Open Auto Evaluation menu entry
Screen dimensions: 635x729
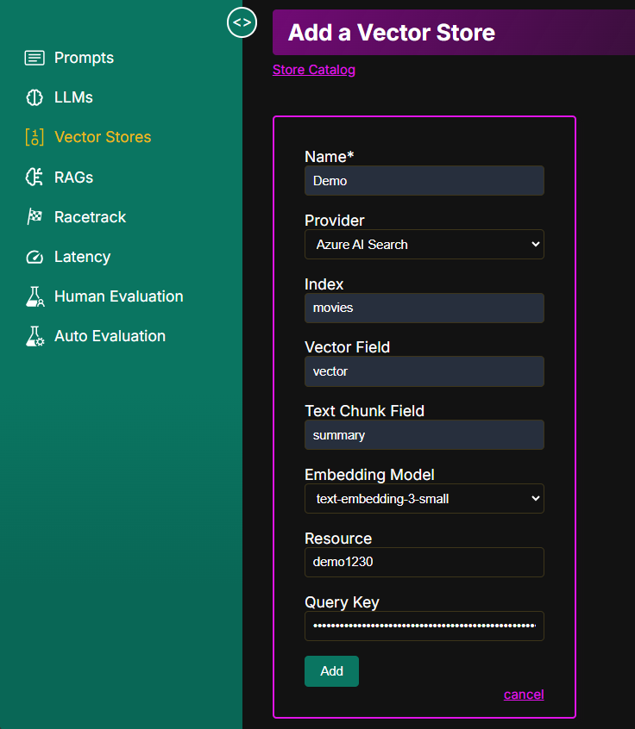tap(110, 336)
